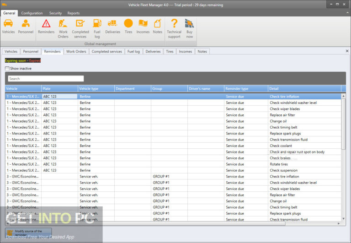Select the Mercedes 'Check timing belt' row
The image size is (351, 243).
173,127
